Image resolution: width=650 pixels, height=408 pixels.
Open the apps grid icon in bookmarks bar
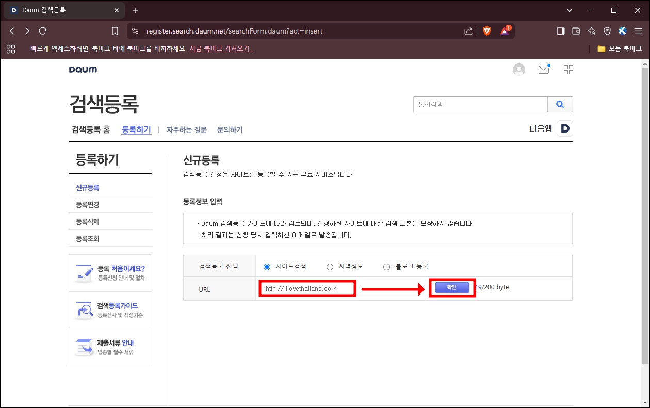[x=11, y=48]
